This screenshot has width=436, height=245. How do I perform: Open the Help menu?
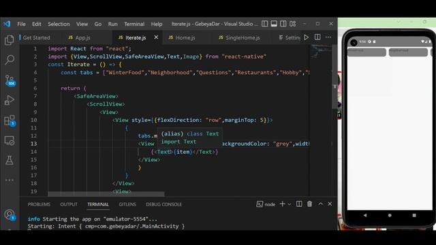[157, 24]
